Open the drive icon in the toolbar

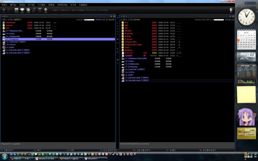(x=16, y=10)
